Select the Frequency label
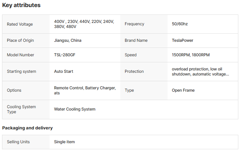The width and height of the screenshot is (240, 154). click(x=134, y=24)
